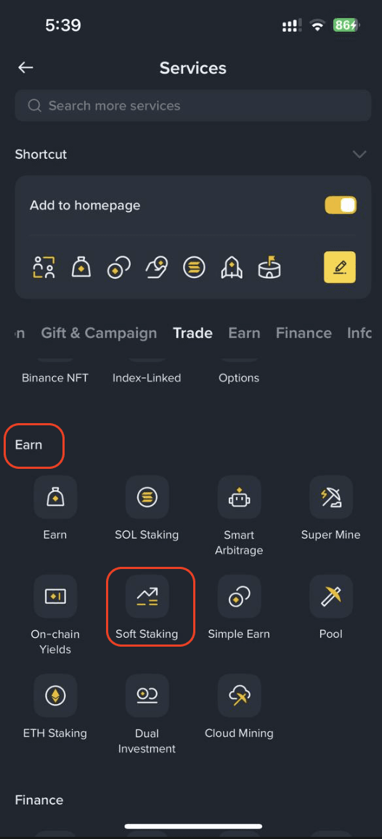Select the Gift & Campaign tab
The width and height of the screenshot is (382, 839).
click(99, 333)
